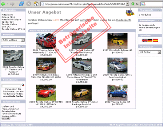Click the shop logo icon beside Unser Angebot
The image size is (163, 127).
click(130, 12)
